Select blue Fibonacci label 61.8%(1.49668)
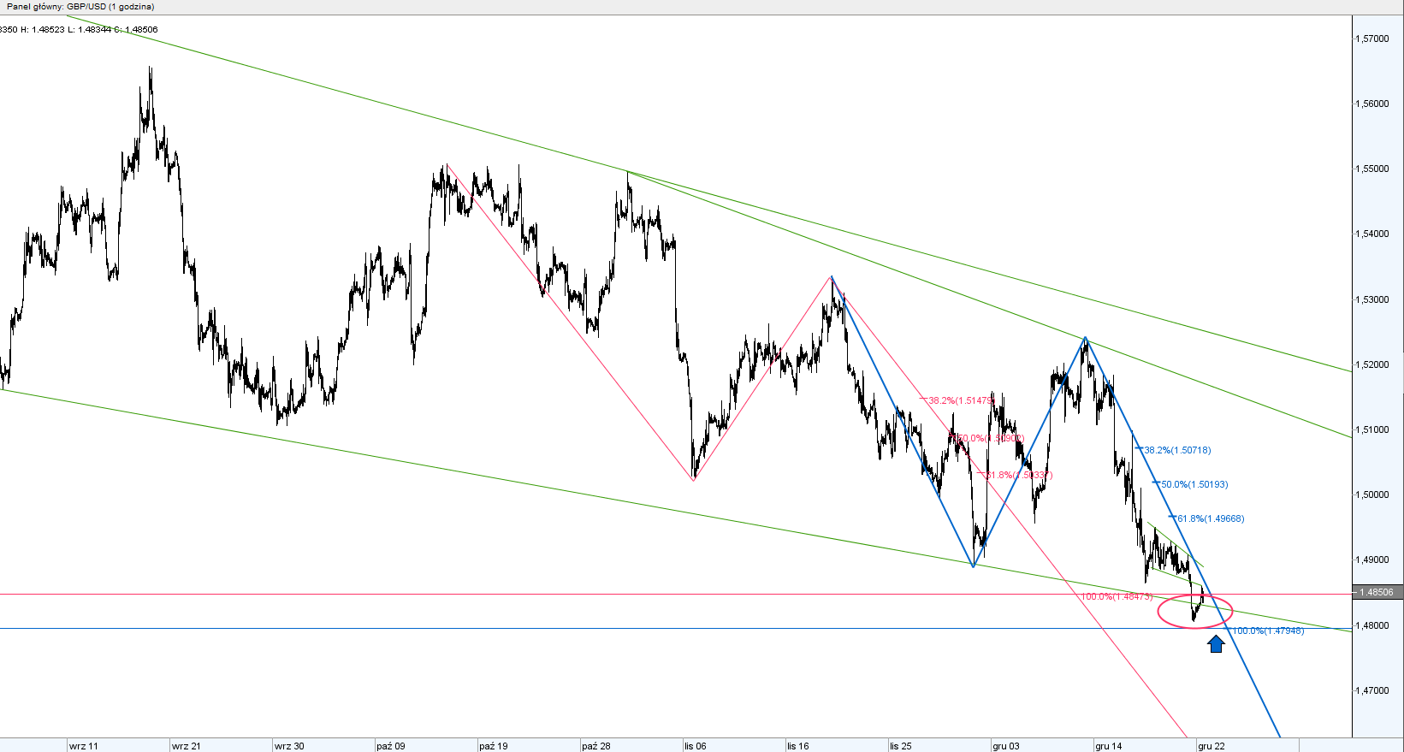 tap(1211, 518)
